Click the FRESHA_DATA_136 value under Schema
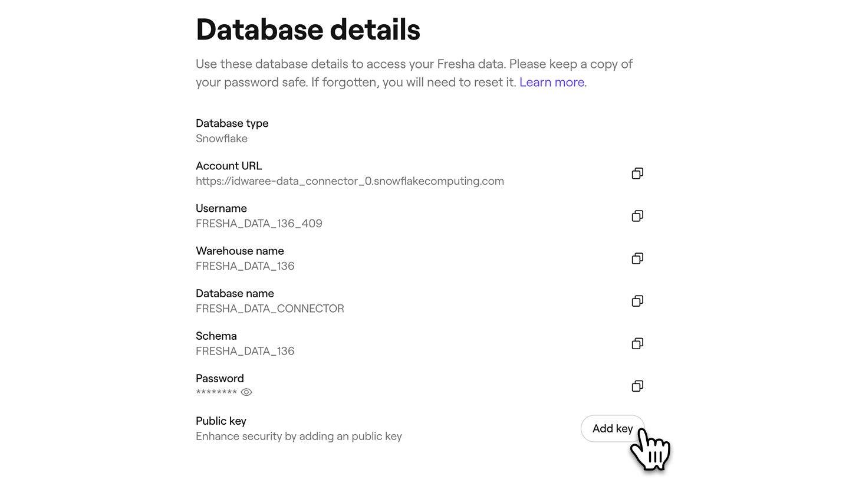The image size is (849, 479). [x=245, y=351]
